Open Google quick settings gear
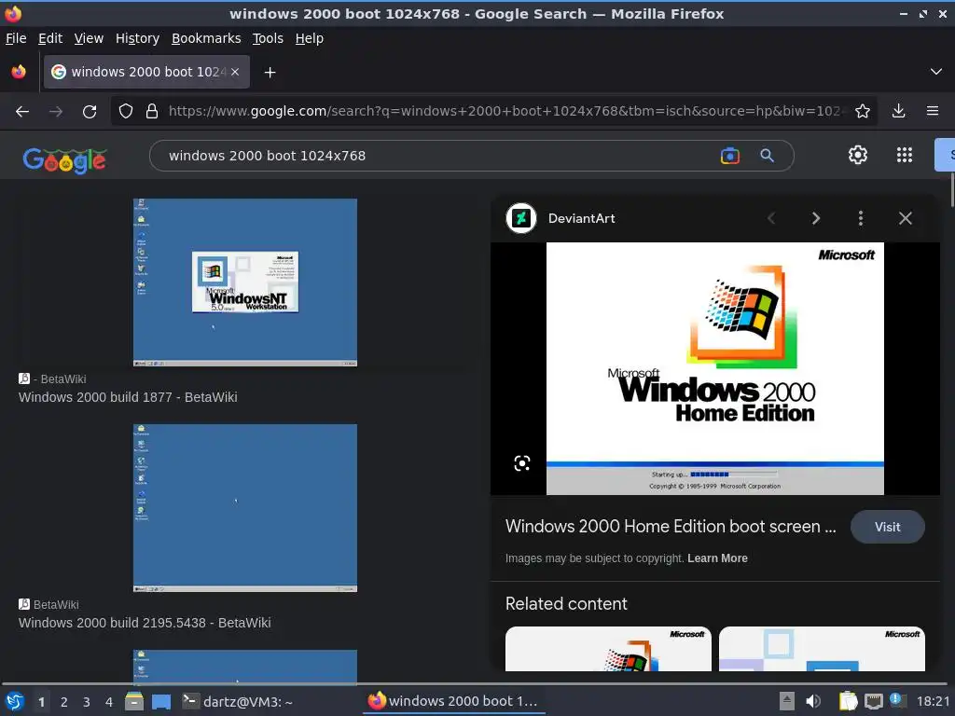This screenshot has height=716, width=955. 858,156
